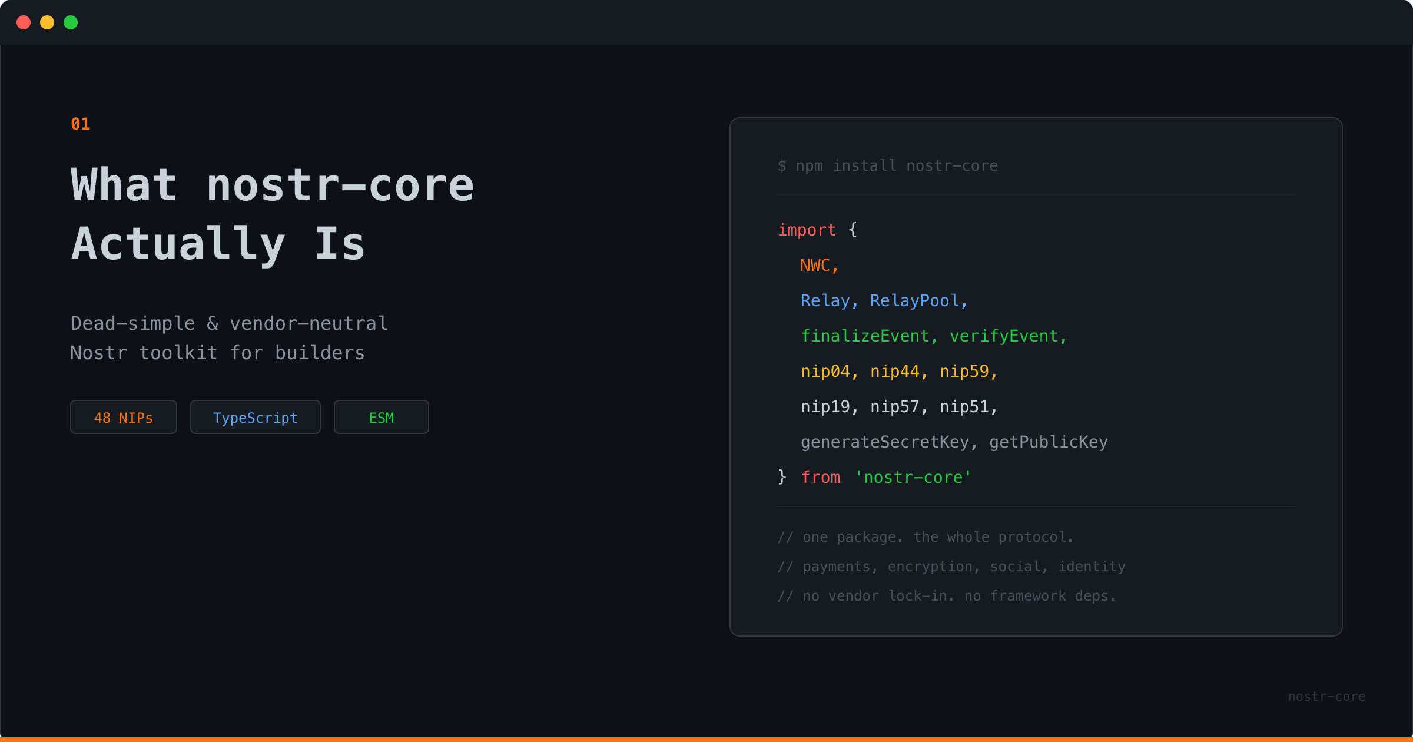The image size is (1413, 742).
Task: Click the orange 01 section number
Action: coord(80,123)
